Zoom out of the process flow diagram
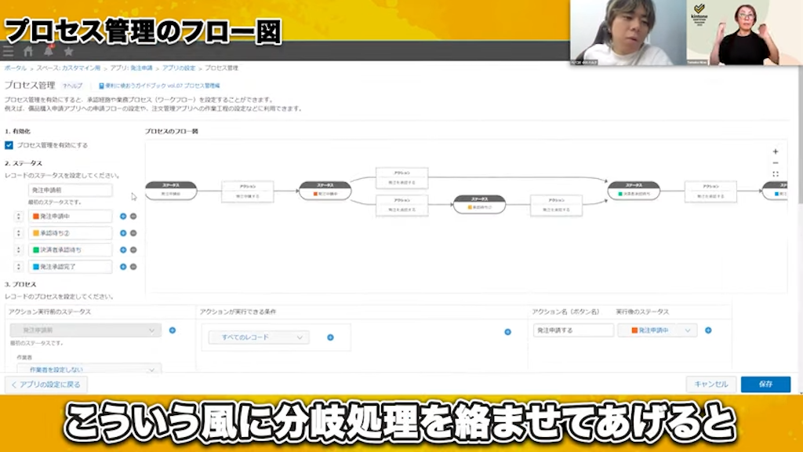 [775, 162]
